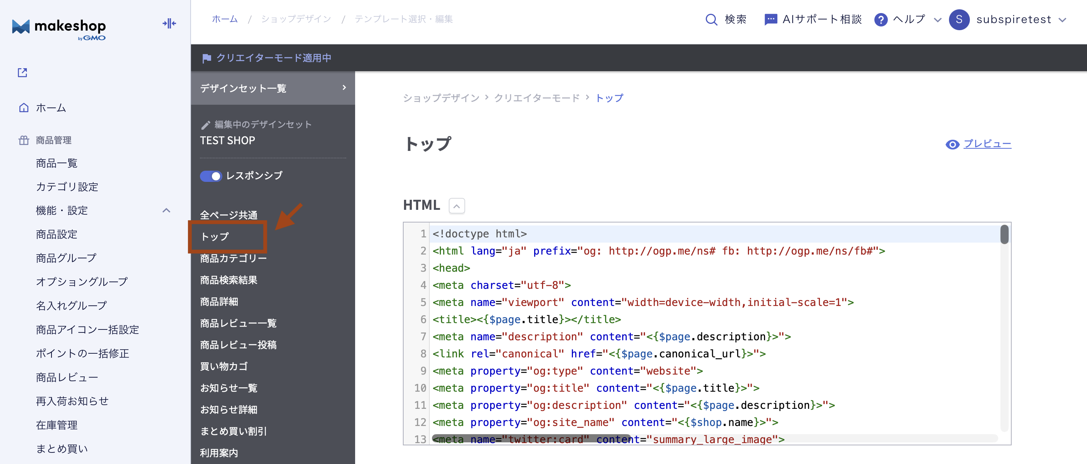Toggle the レスポンシブ switch

click(x=210, y=176)
